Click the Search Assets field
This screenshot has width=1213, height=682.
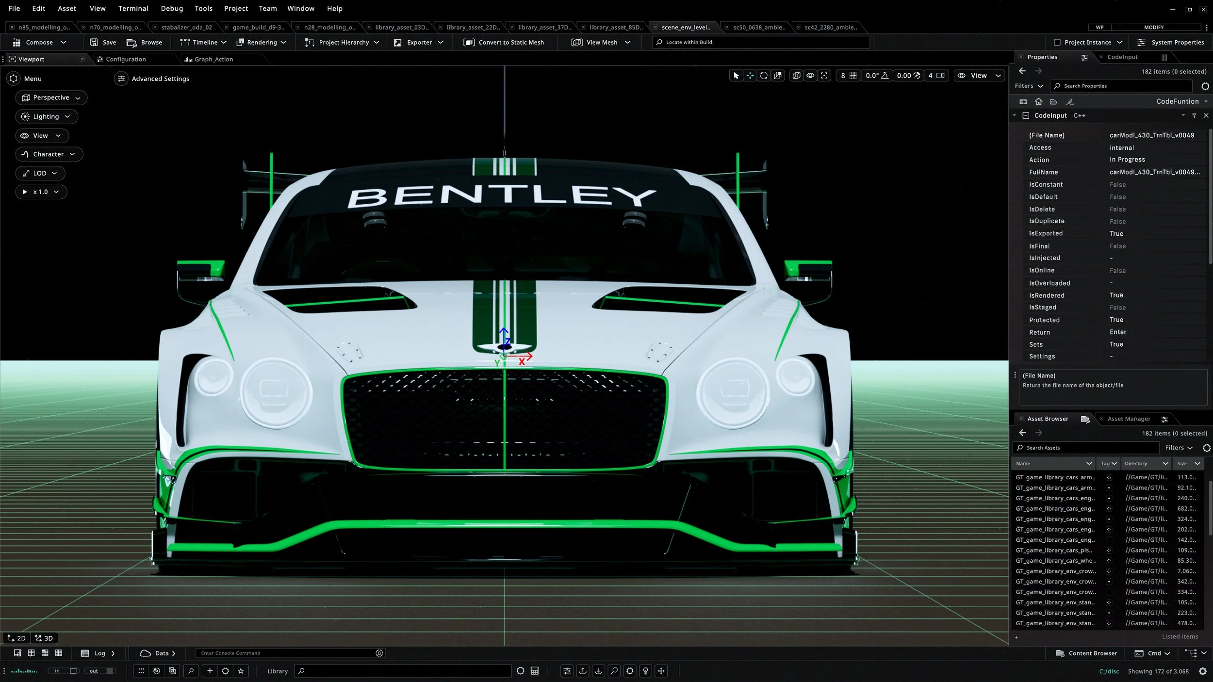coord(1086,448)
